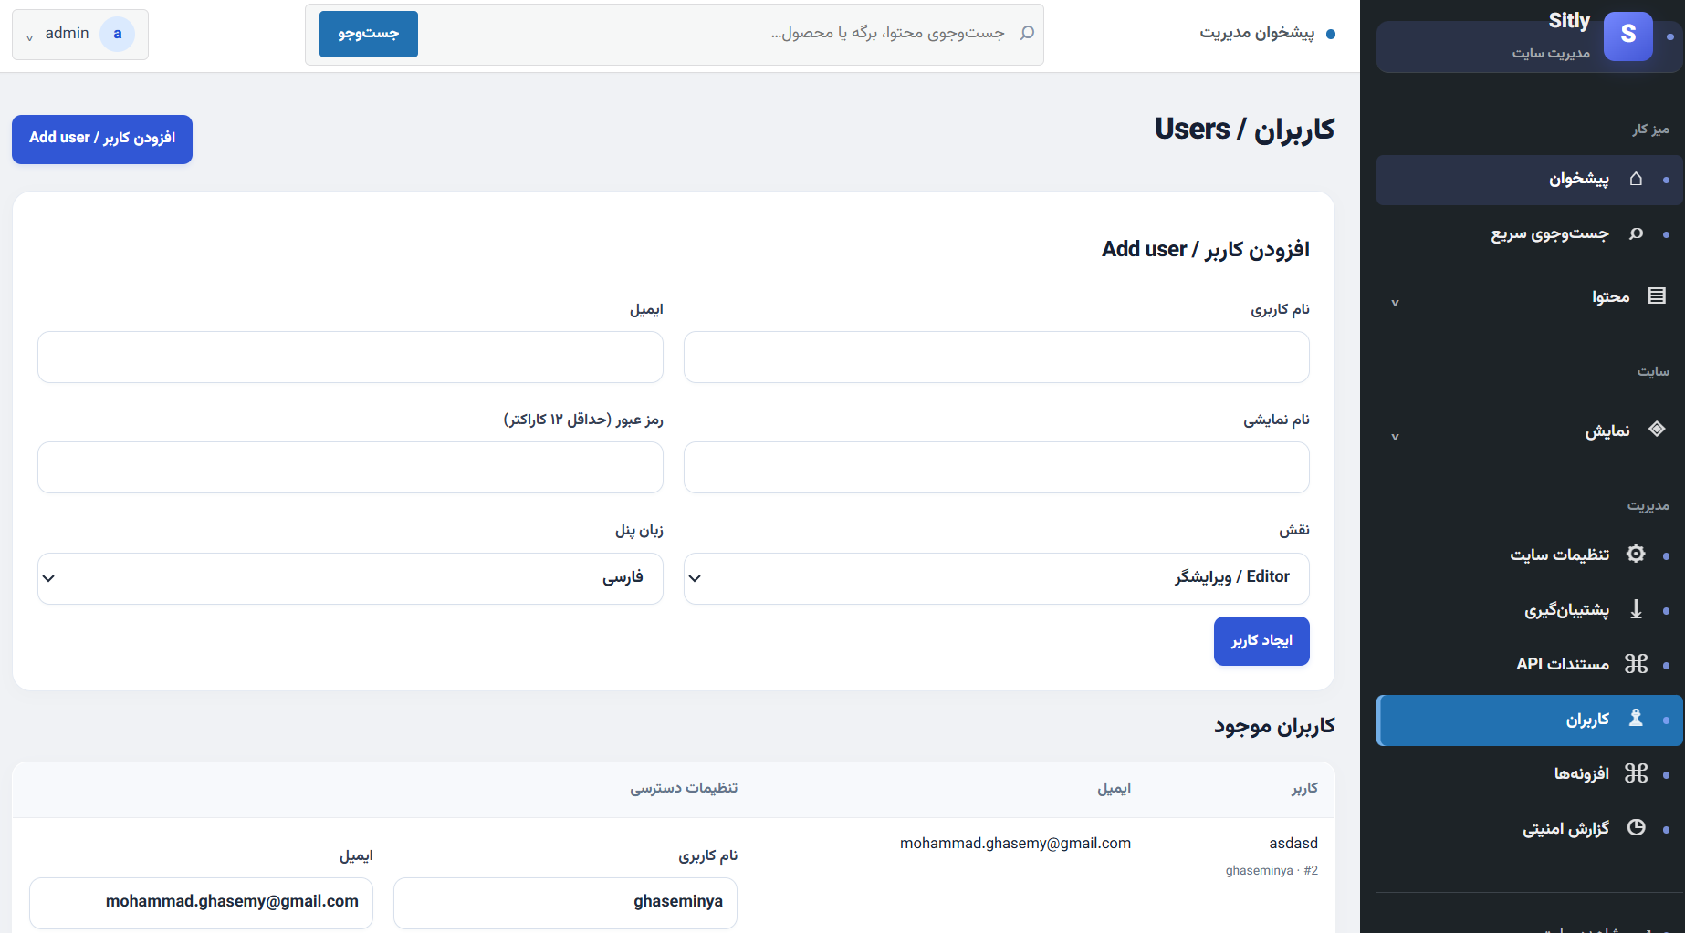
Task: Click the admin avatar circle
Action: 117,34
